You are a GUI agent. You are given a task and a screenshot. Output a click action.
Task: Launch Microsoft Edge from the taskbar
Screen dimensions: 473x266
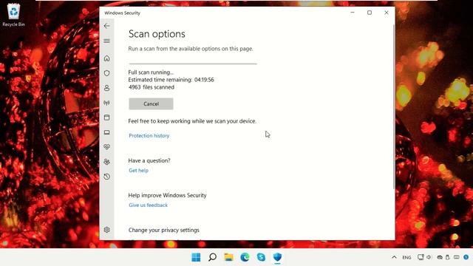tap(245, 257)
